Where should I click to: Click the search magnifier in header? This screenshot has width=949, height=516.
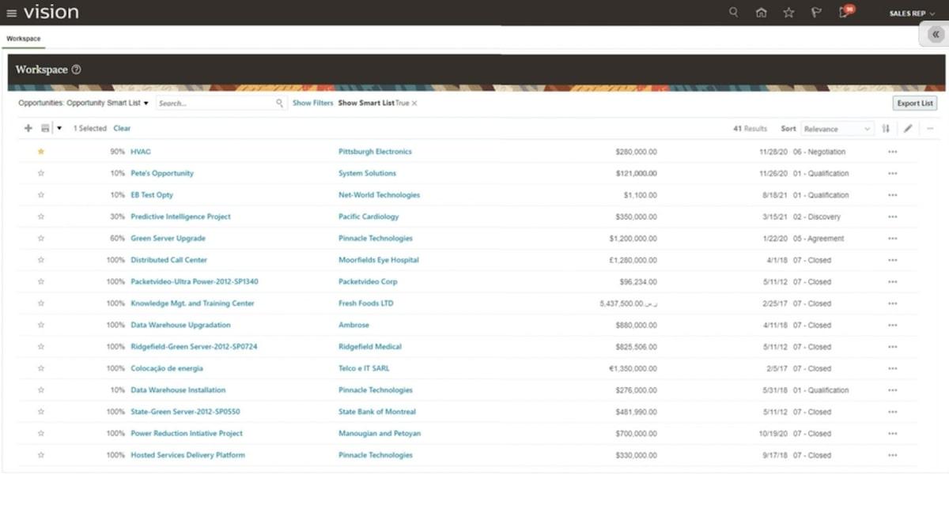tap(734, 13)
